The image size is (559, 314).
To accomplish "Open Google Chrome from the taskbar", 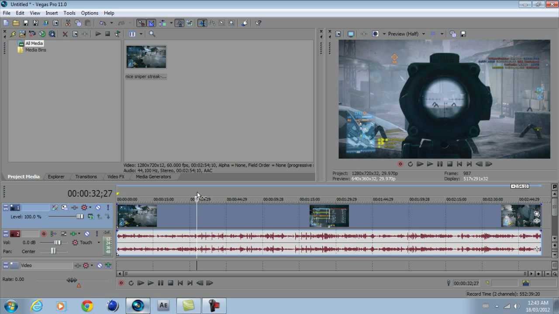I will pyautogui.click(x=87, y=306).
